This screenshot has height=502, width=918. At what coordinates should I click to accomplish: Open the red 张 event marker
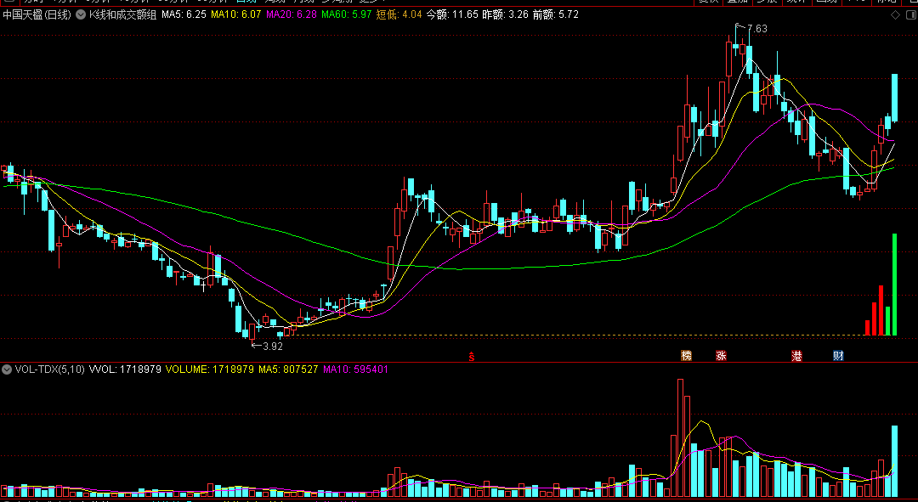[721, 356]
